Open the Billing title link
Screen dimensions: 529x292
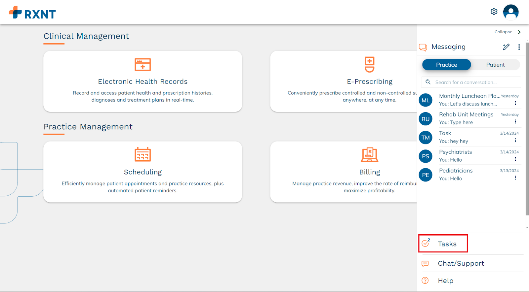[370, 172]
